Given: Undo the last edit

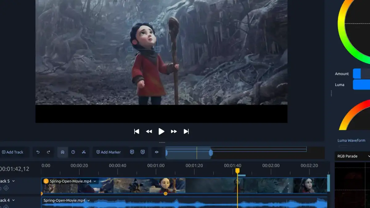Looking at the screenshot, I should coord(38,152).
